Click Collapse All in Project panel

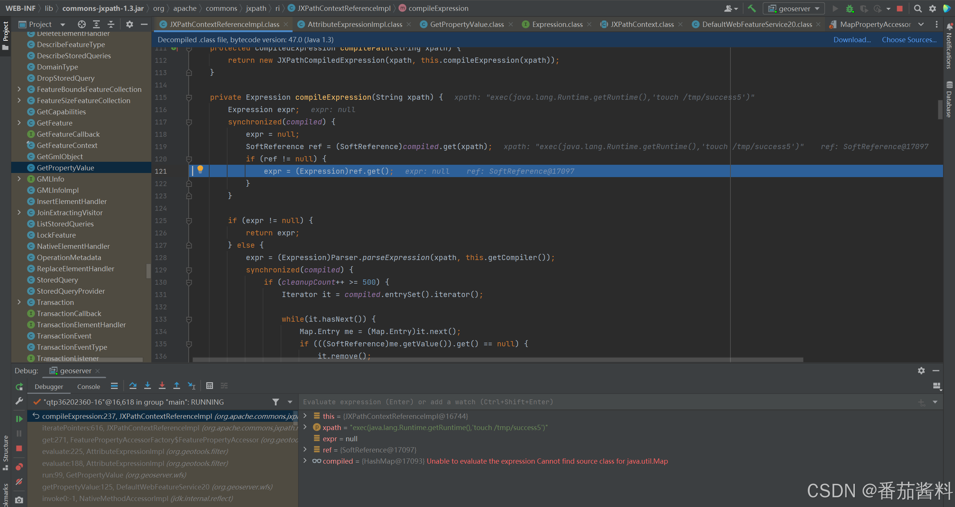click(x=111, y=24)
